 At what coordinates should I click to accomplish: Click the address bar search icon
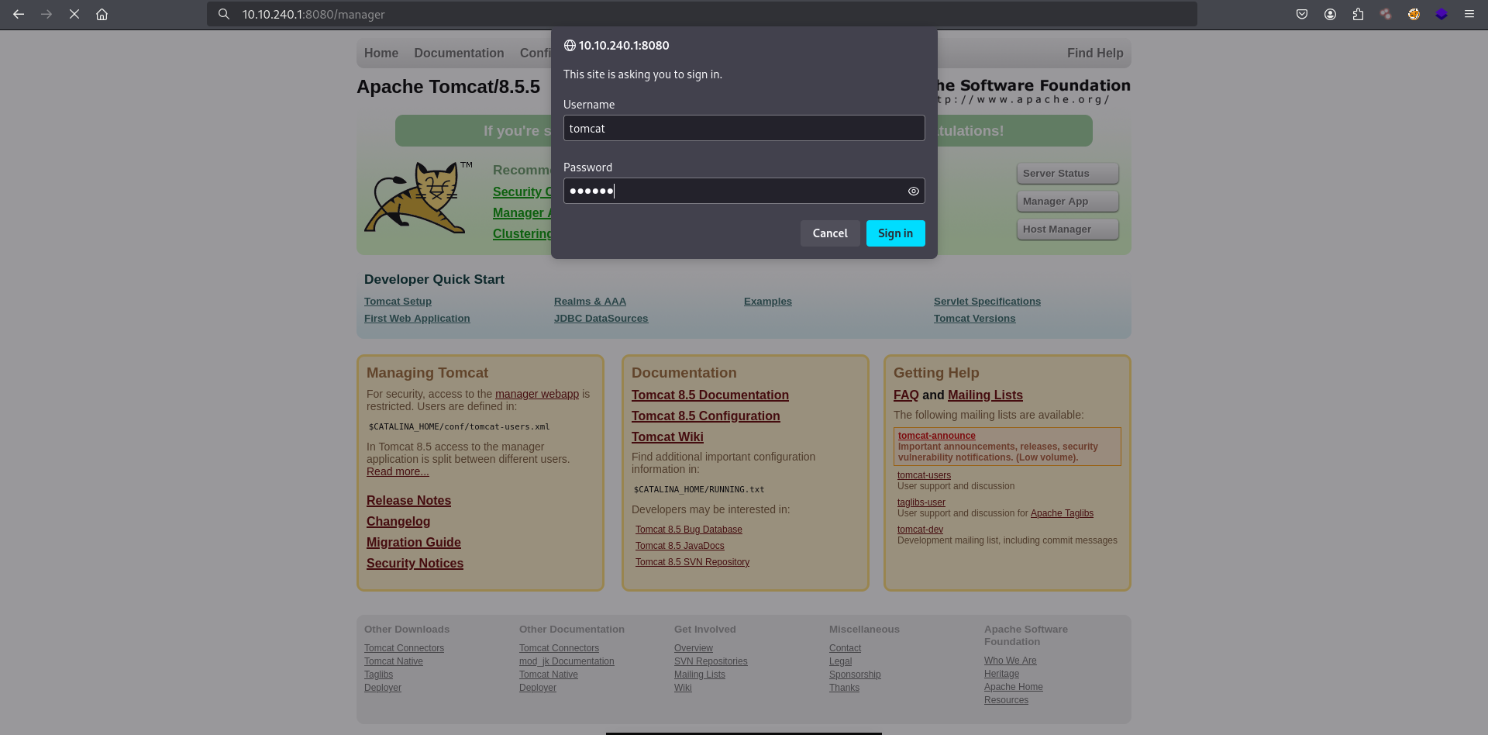coord(224,14)
